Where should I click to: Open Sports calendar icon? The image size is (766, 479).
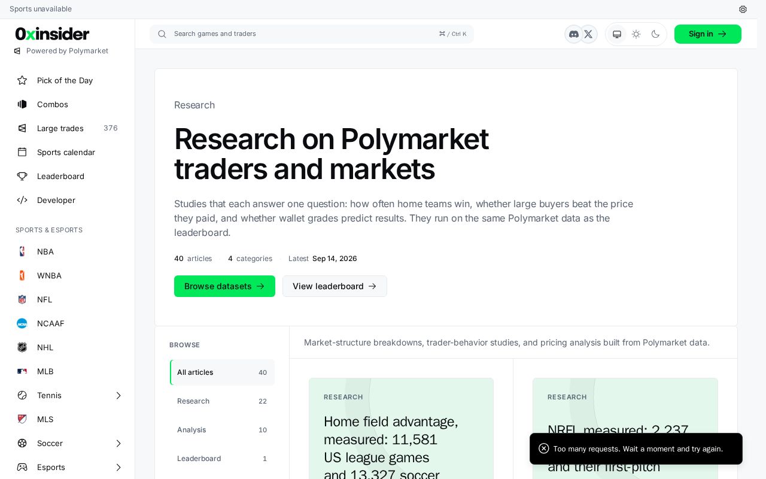coord(22,152)
